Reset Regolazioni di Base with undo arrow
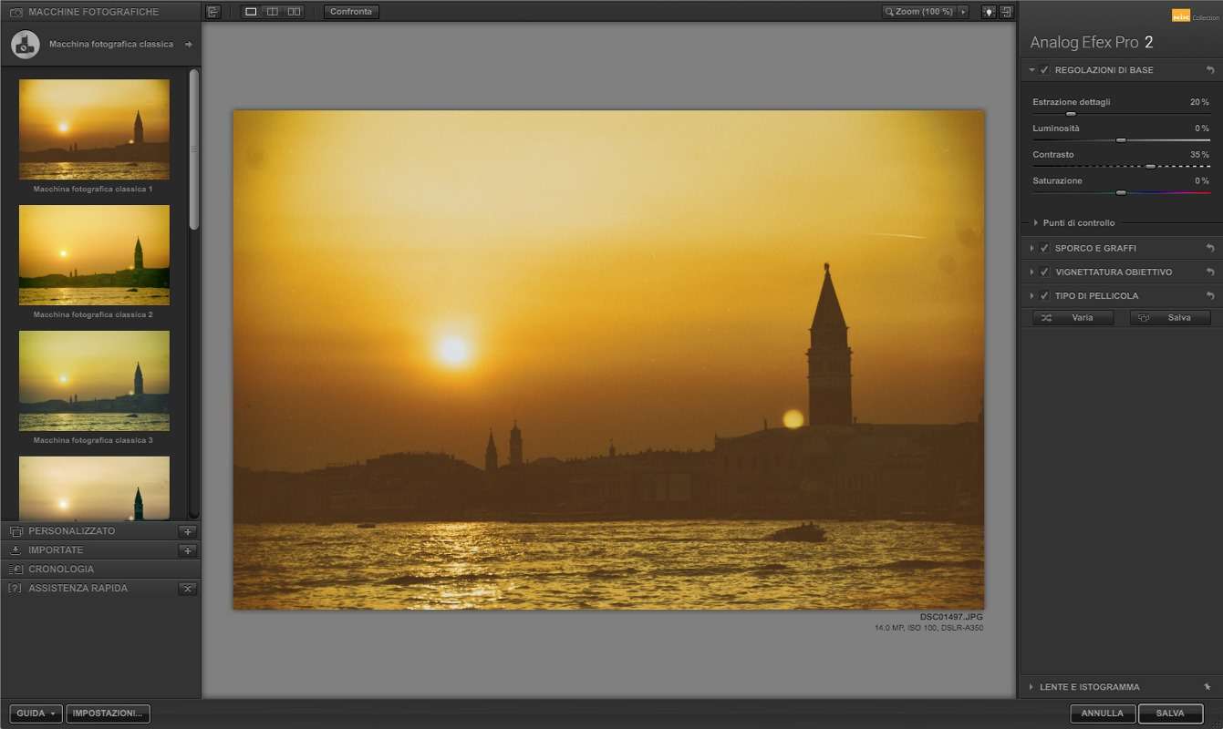 click(x=1210, y=70)
